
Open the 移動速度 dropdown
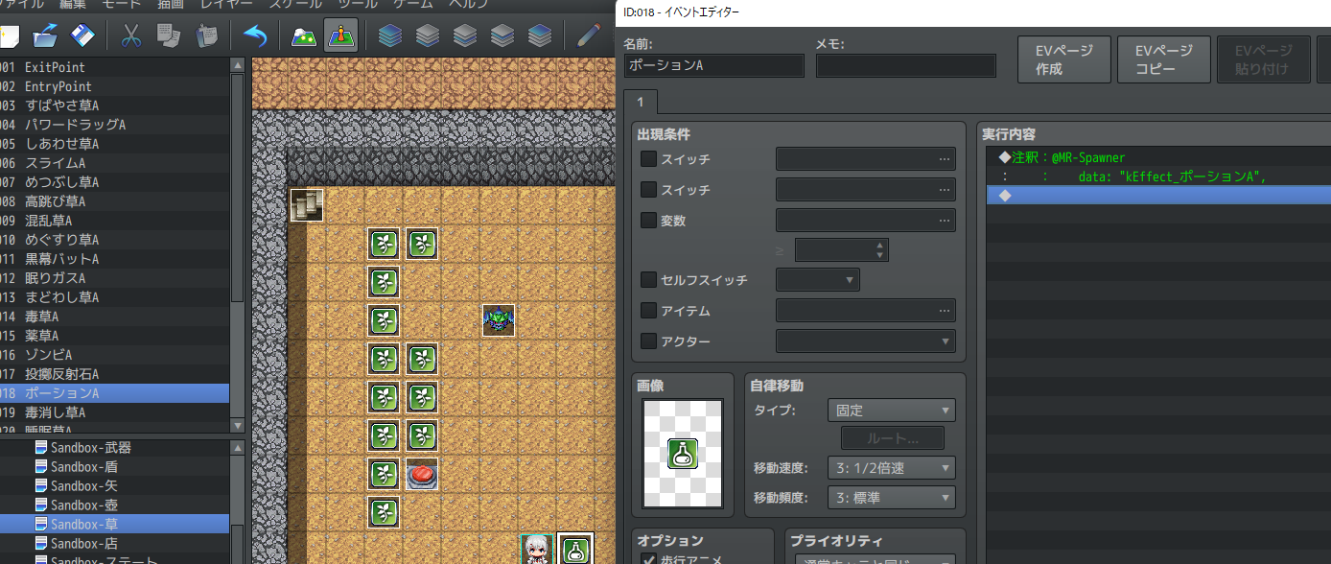pyautogui.click(x=892, y=469)
